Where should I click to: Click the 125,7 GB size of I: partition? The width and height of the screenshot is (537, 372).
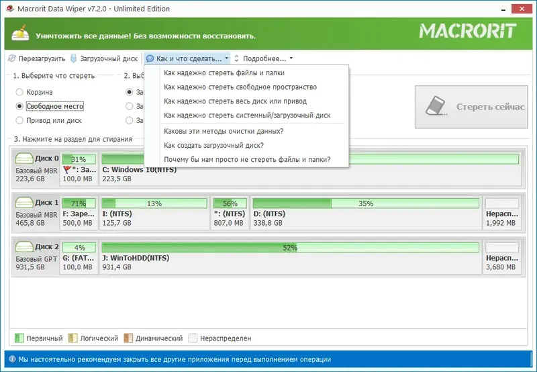[x=117, y=223]
